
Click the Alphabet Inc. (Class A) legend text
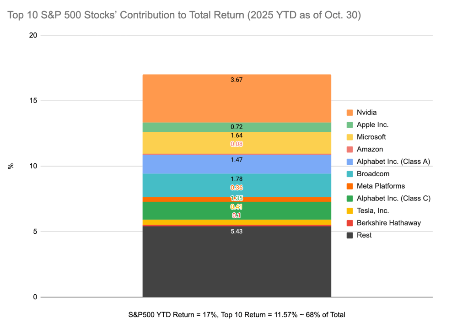coord(394,162)
